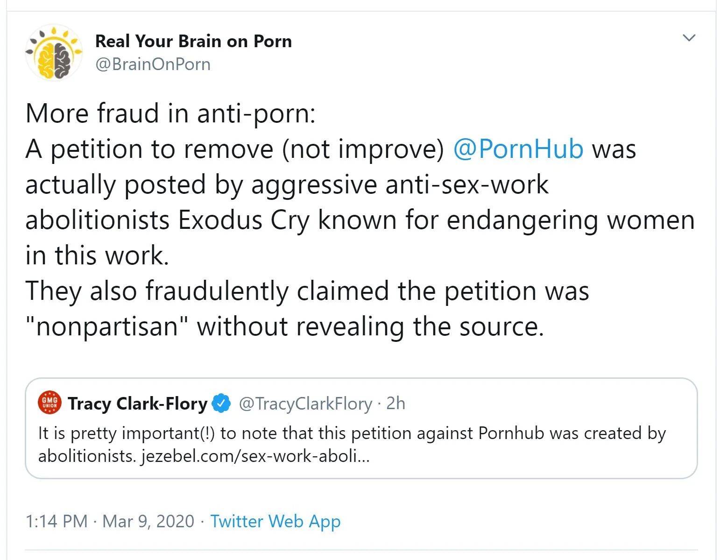Click the brain logo profile avatar
This screenshot has height=560, width=720.
click(x=54, y=52)
